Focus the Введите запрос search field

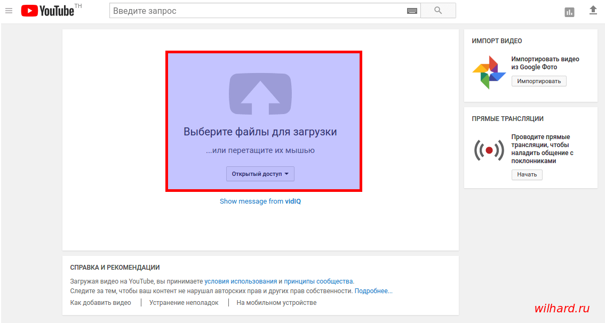256,11
